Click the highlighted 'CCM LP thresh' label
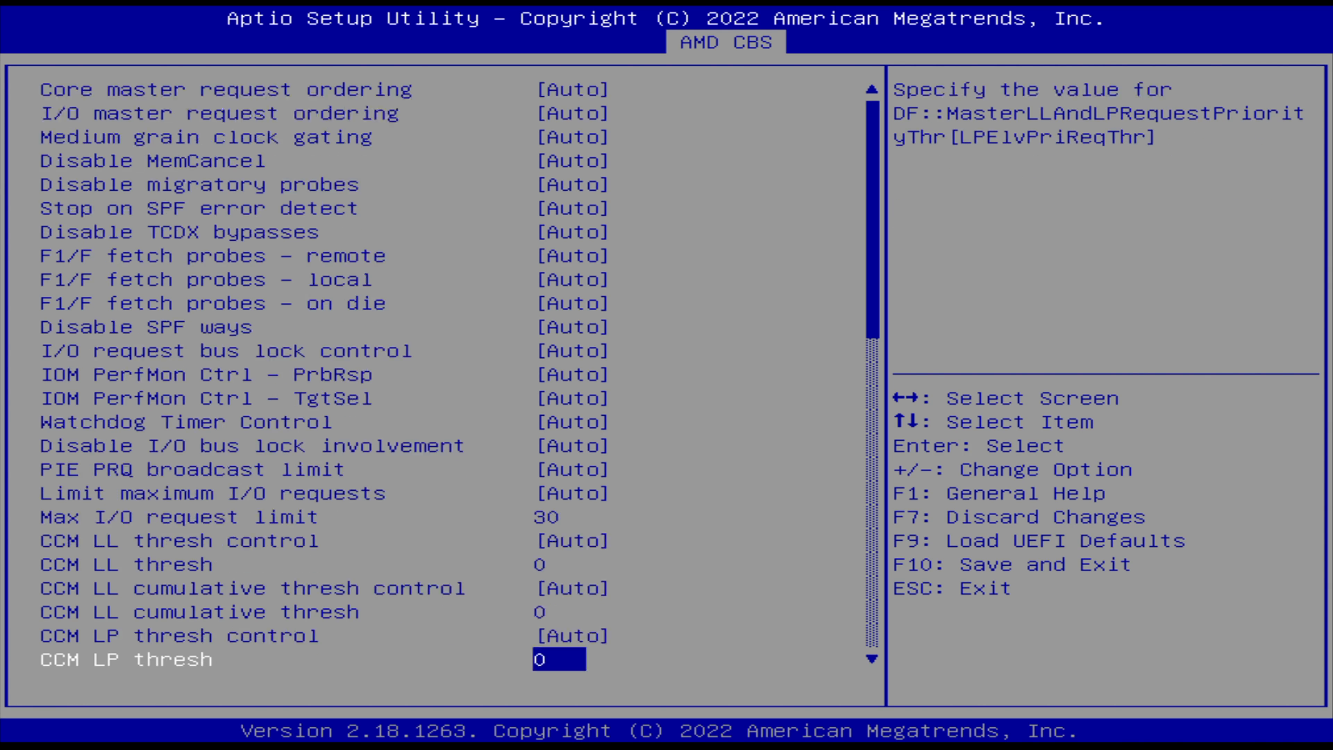1333x750 pixels. click(126, 660)
